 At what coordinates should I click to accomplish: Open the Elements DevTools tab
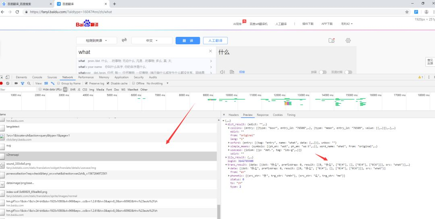(21, 77)
